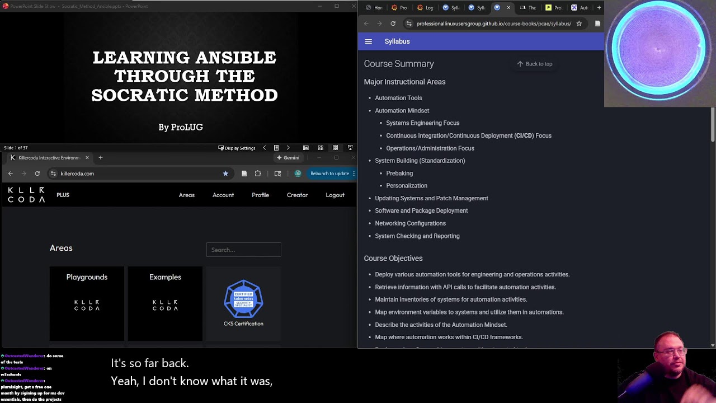Screen dimensions: 716x403
Task: Switch to Normal view in PowerPoint
Action: (x=306, y=148)
